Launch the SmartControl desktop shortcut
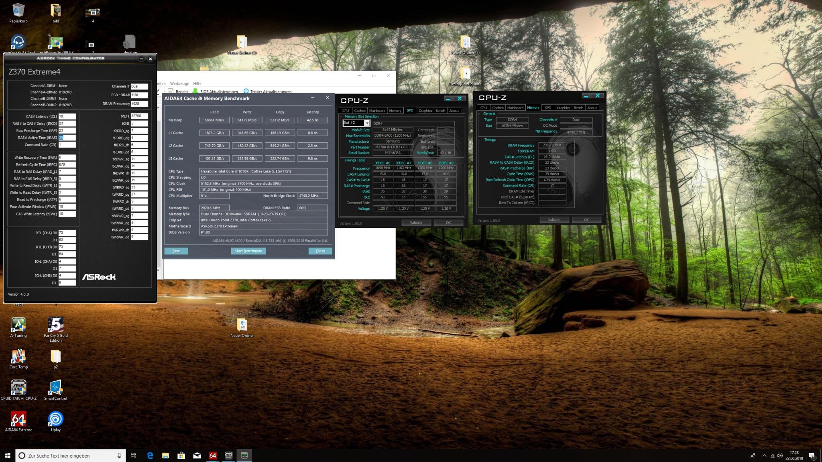Image resolution: width=822 pixels, height=462 pixels. [56, 389]
